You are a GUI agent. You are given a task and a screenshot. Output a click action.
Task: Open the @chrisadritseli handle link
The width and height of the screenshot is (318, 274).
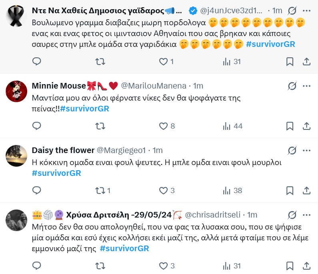coord(214,214)
